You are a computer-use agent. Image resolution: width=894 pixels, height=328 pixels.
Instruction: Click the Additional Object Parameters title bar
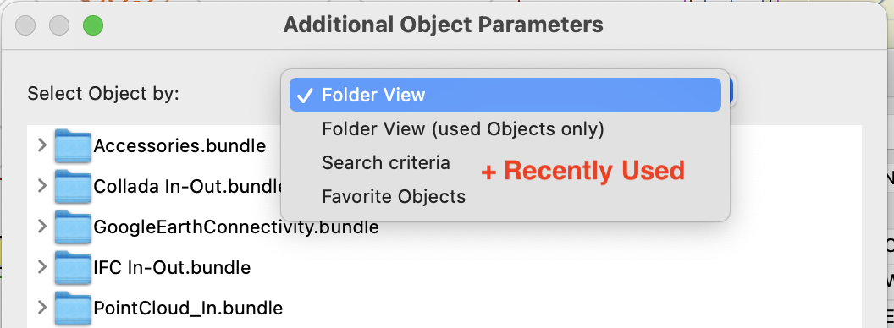[x=443, y=25]
